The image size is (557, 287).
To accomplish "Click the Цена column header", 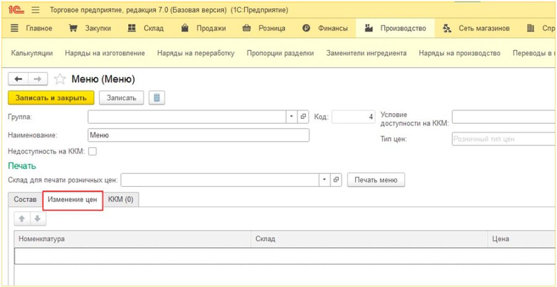I will click(x=522, y=239).
